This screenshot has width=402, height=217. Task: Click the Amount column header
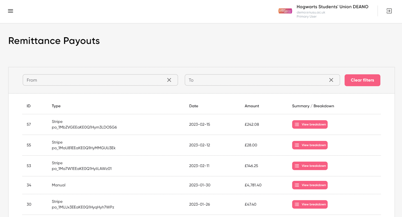pos(252,106)
